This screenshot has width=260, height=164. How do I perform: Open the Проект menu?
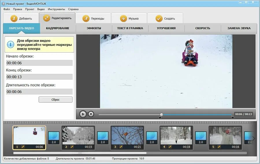[30, 9]
